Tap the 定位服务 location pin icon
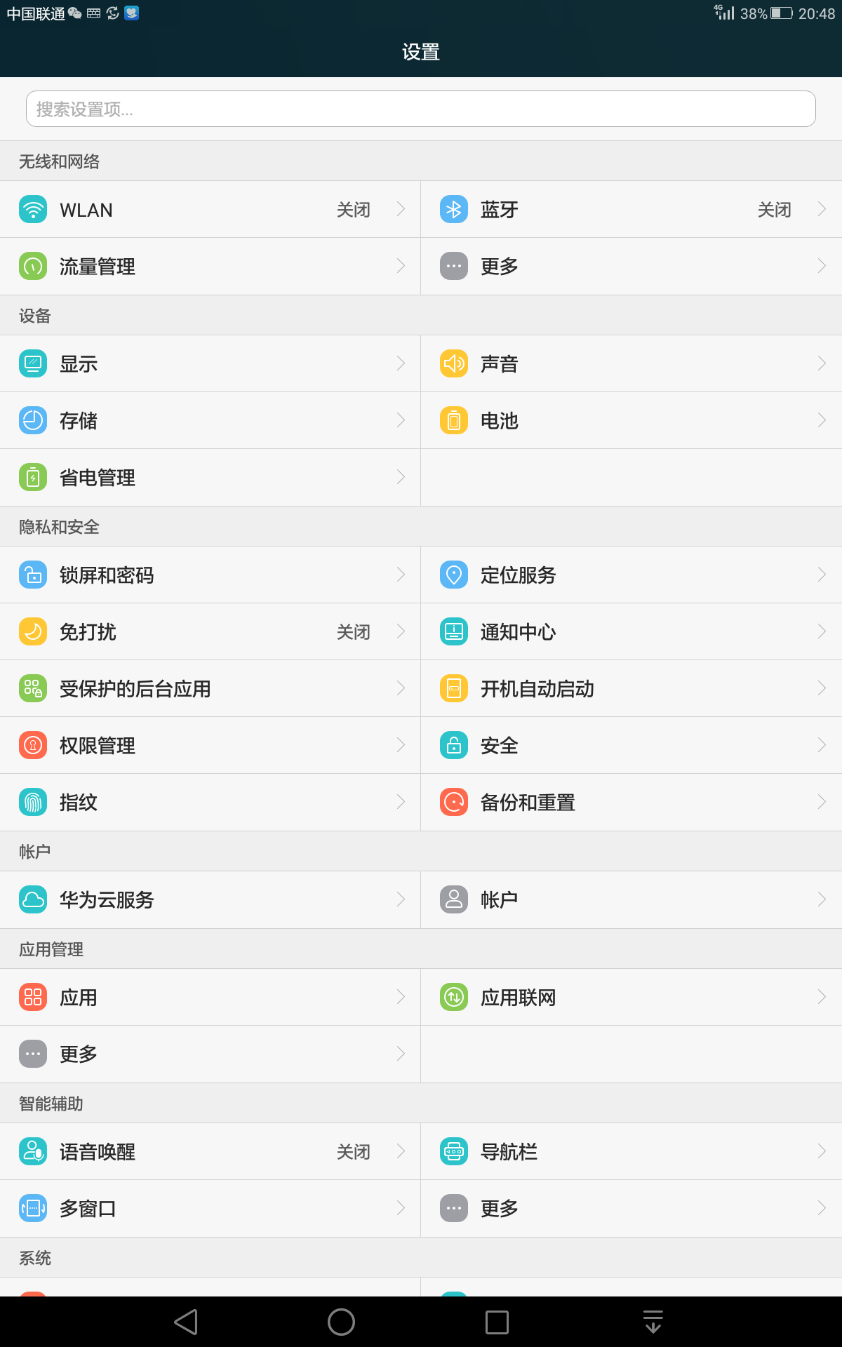This screenshot has width=842, height=1347. [x=454, y=575]
